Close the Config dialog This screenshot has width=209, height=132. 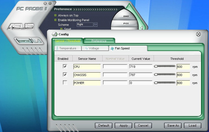point(198,34)
